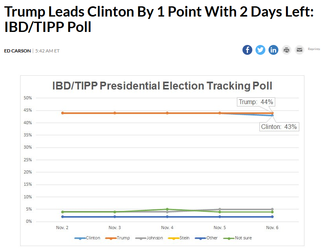This screenshot has width=323, height=250.
Task: Open author Ed Carson's page
Action: [17, 51]
